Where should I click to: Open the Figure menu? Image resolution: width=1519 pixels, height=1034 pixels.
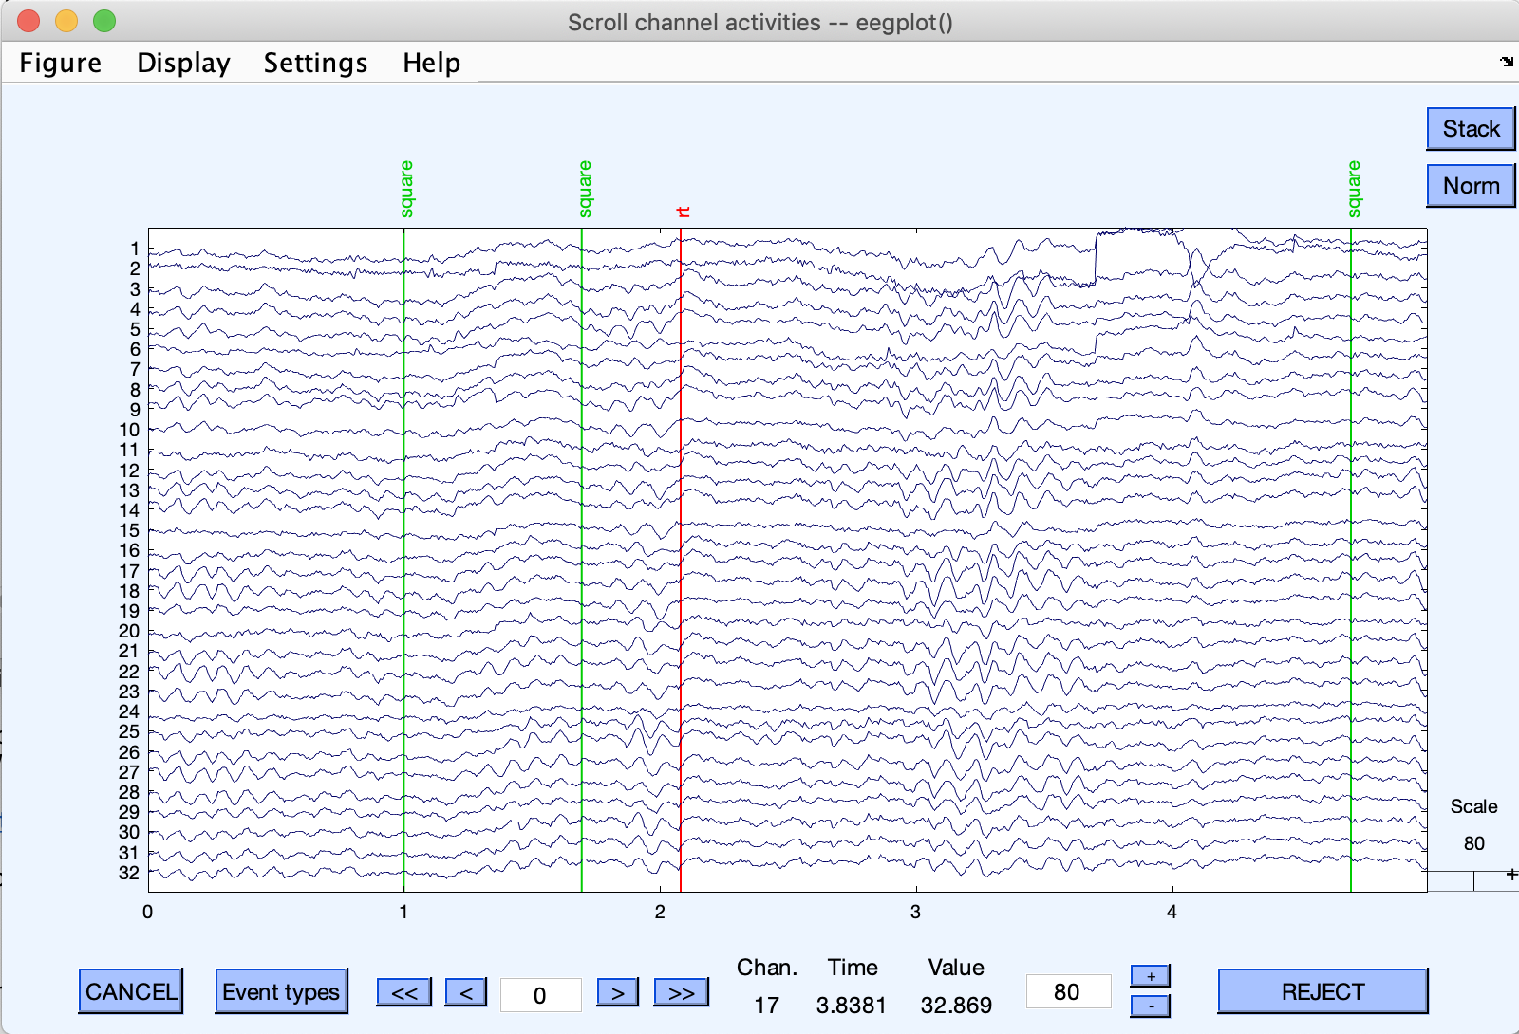click(61, 63)
